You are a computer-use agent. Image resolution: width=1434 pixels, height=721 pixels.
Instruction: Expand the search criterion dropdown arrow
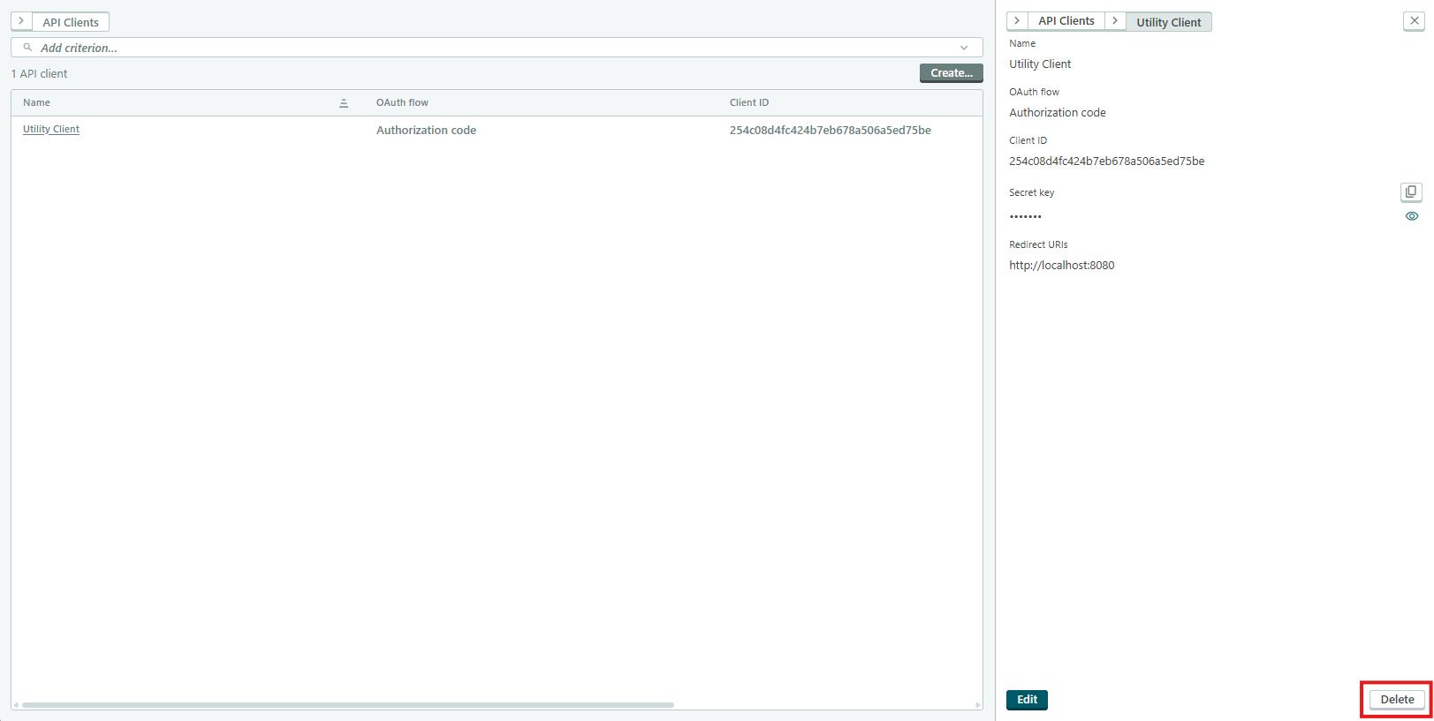[x=964, y=48]
